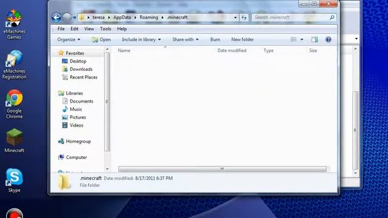Click the search magnifier icon
The height and width of the screenshot is (218, 388).
(x=332, y=18)
